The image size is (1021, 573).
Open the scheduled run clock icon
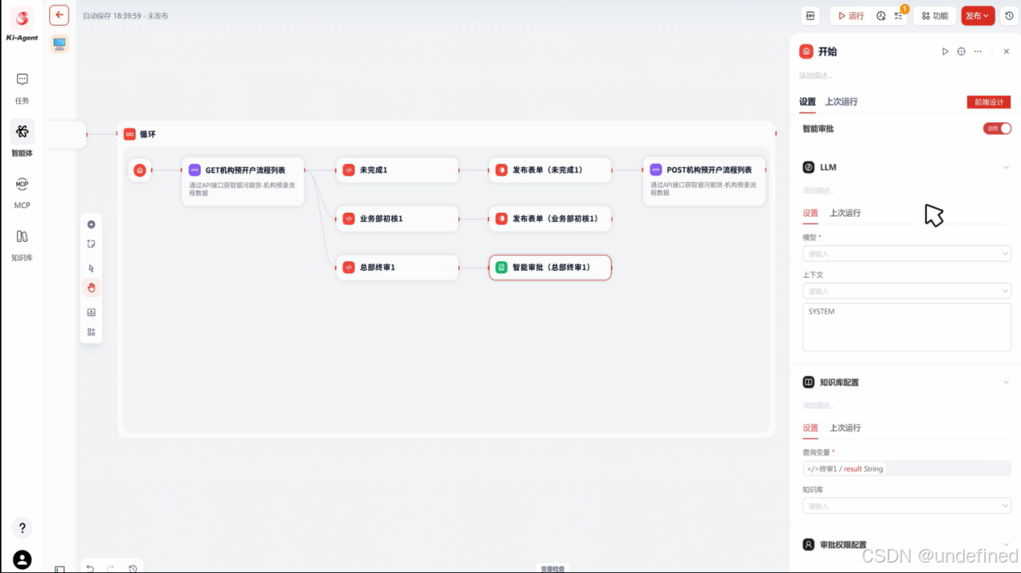click(x=881, y=15)
